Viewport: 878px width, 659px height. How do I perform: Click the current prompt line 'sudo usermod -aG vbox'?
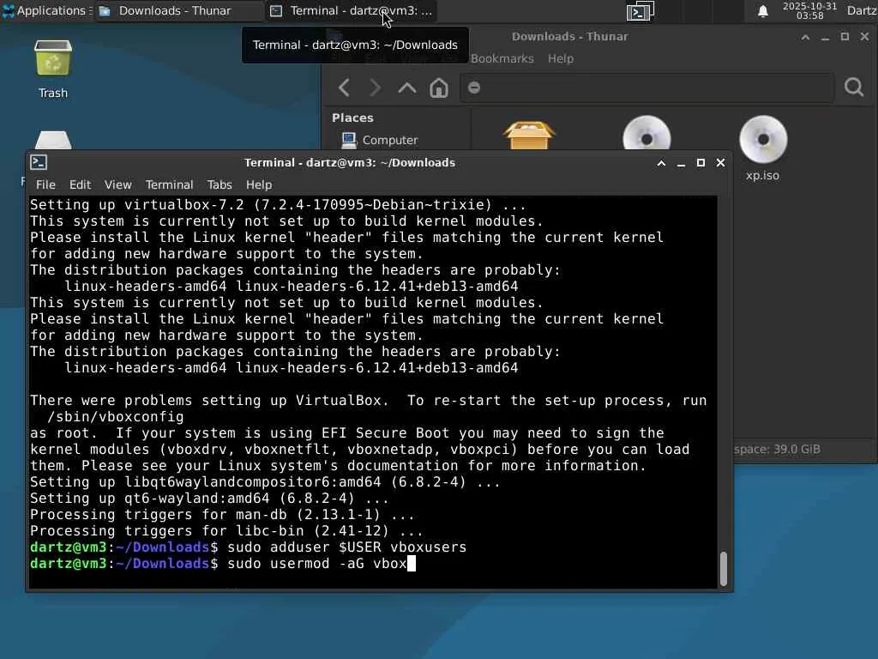coord(317,564)
